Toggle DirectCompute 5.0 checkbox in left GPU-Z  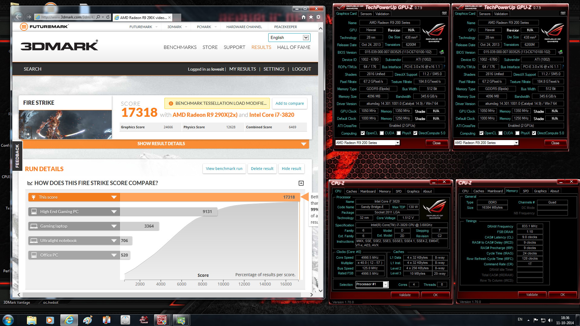(x=415, y=133)
